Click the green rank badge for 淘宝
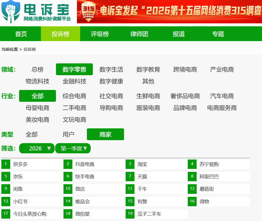262x221 pixels. (x=130, y=164)
